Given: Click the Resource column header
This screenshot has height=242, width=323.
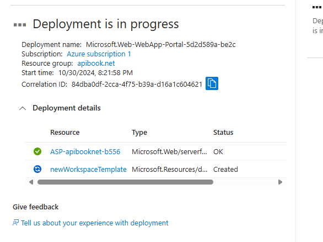Looking at the screenshot, I should (65, 133).
